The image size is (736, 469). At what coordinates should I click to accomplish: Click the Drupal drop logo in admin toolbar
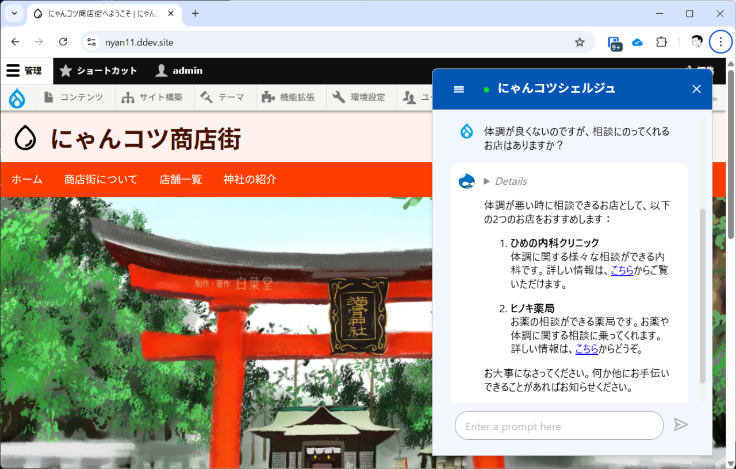(17, 98)
